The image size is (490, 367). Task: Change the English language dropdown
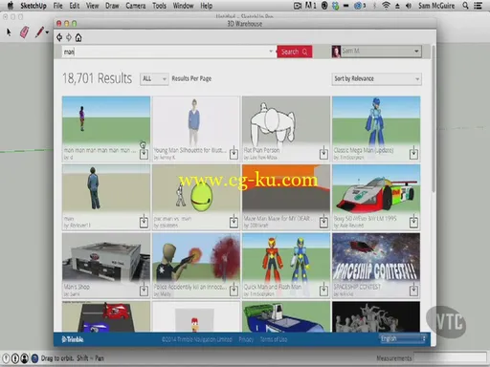(403, 338)
